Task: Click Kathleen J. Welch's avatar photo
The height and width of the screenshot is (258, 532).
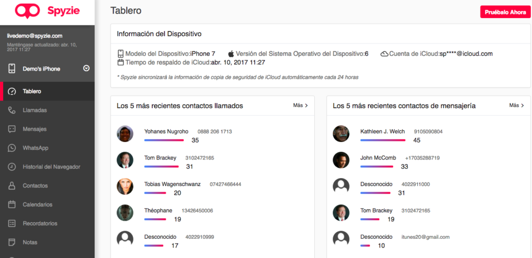Action: click(341, 134)
